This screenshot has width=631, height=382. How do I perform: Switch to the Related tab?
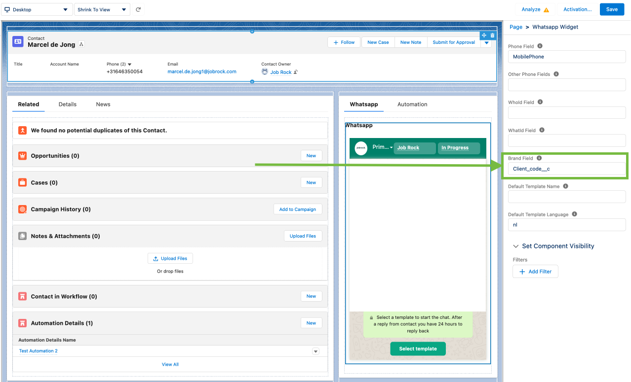pos(29,104)
